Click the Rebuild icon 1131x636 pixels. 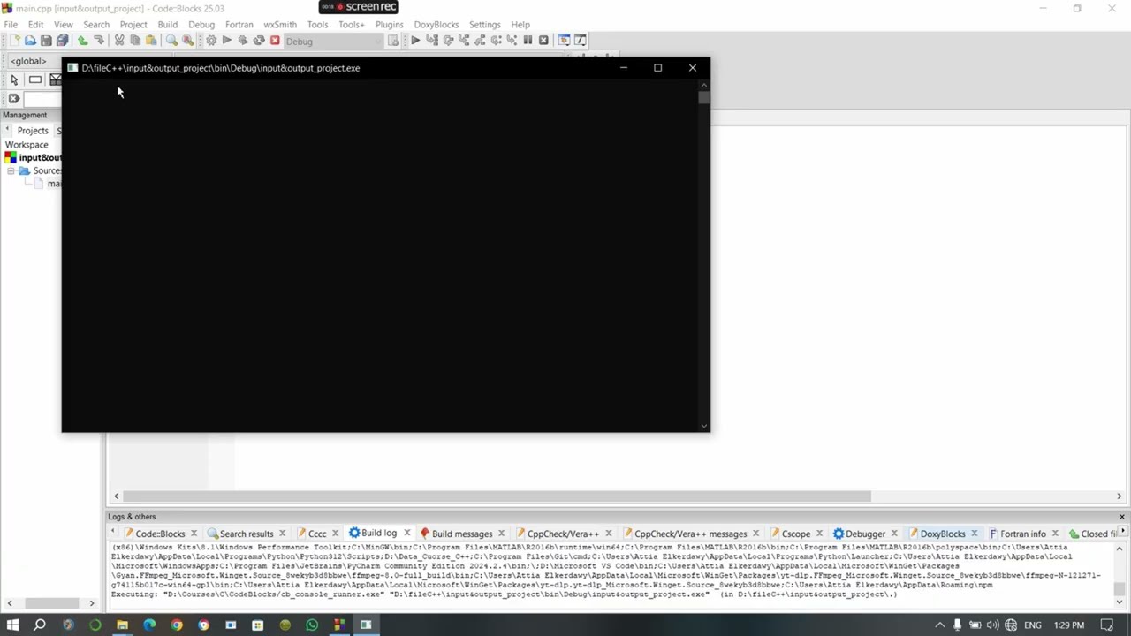(259, 41)
